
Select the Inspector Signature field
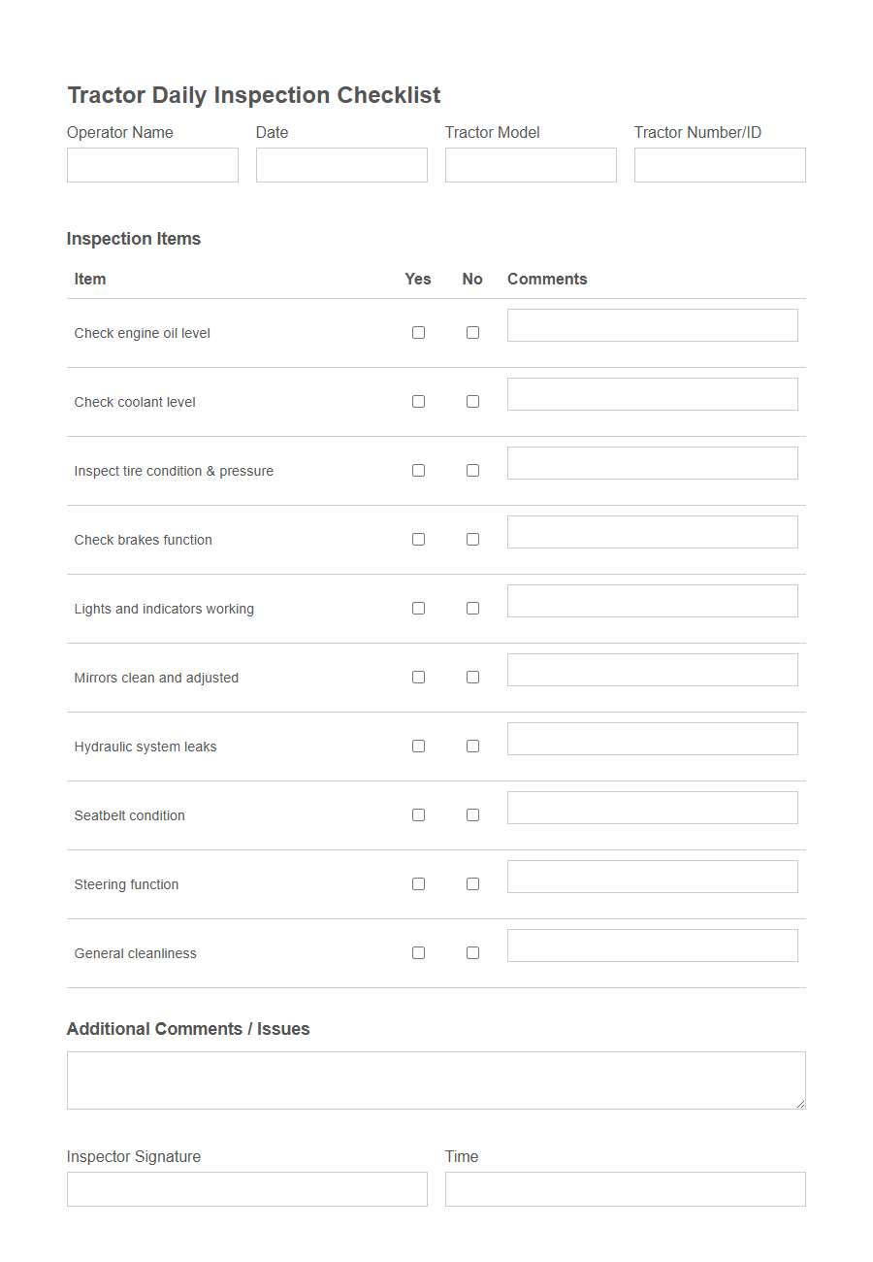coord(247,1188)
